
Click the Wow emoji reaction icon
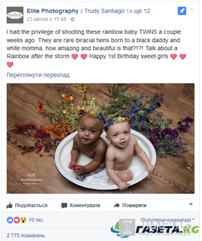(24, 220)
